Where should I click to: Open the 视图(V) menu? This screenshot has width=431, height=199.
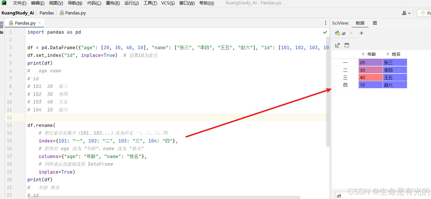click(56, 3)
